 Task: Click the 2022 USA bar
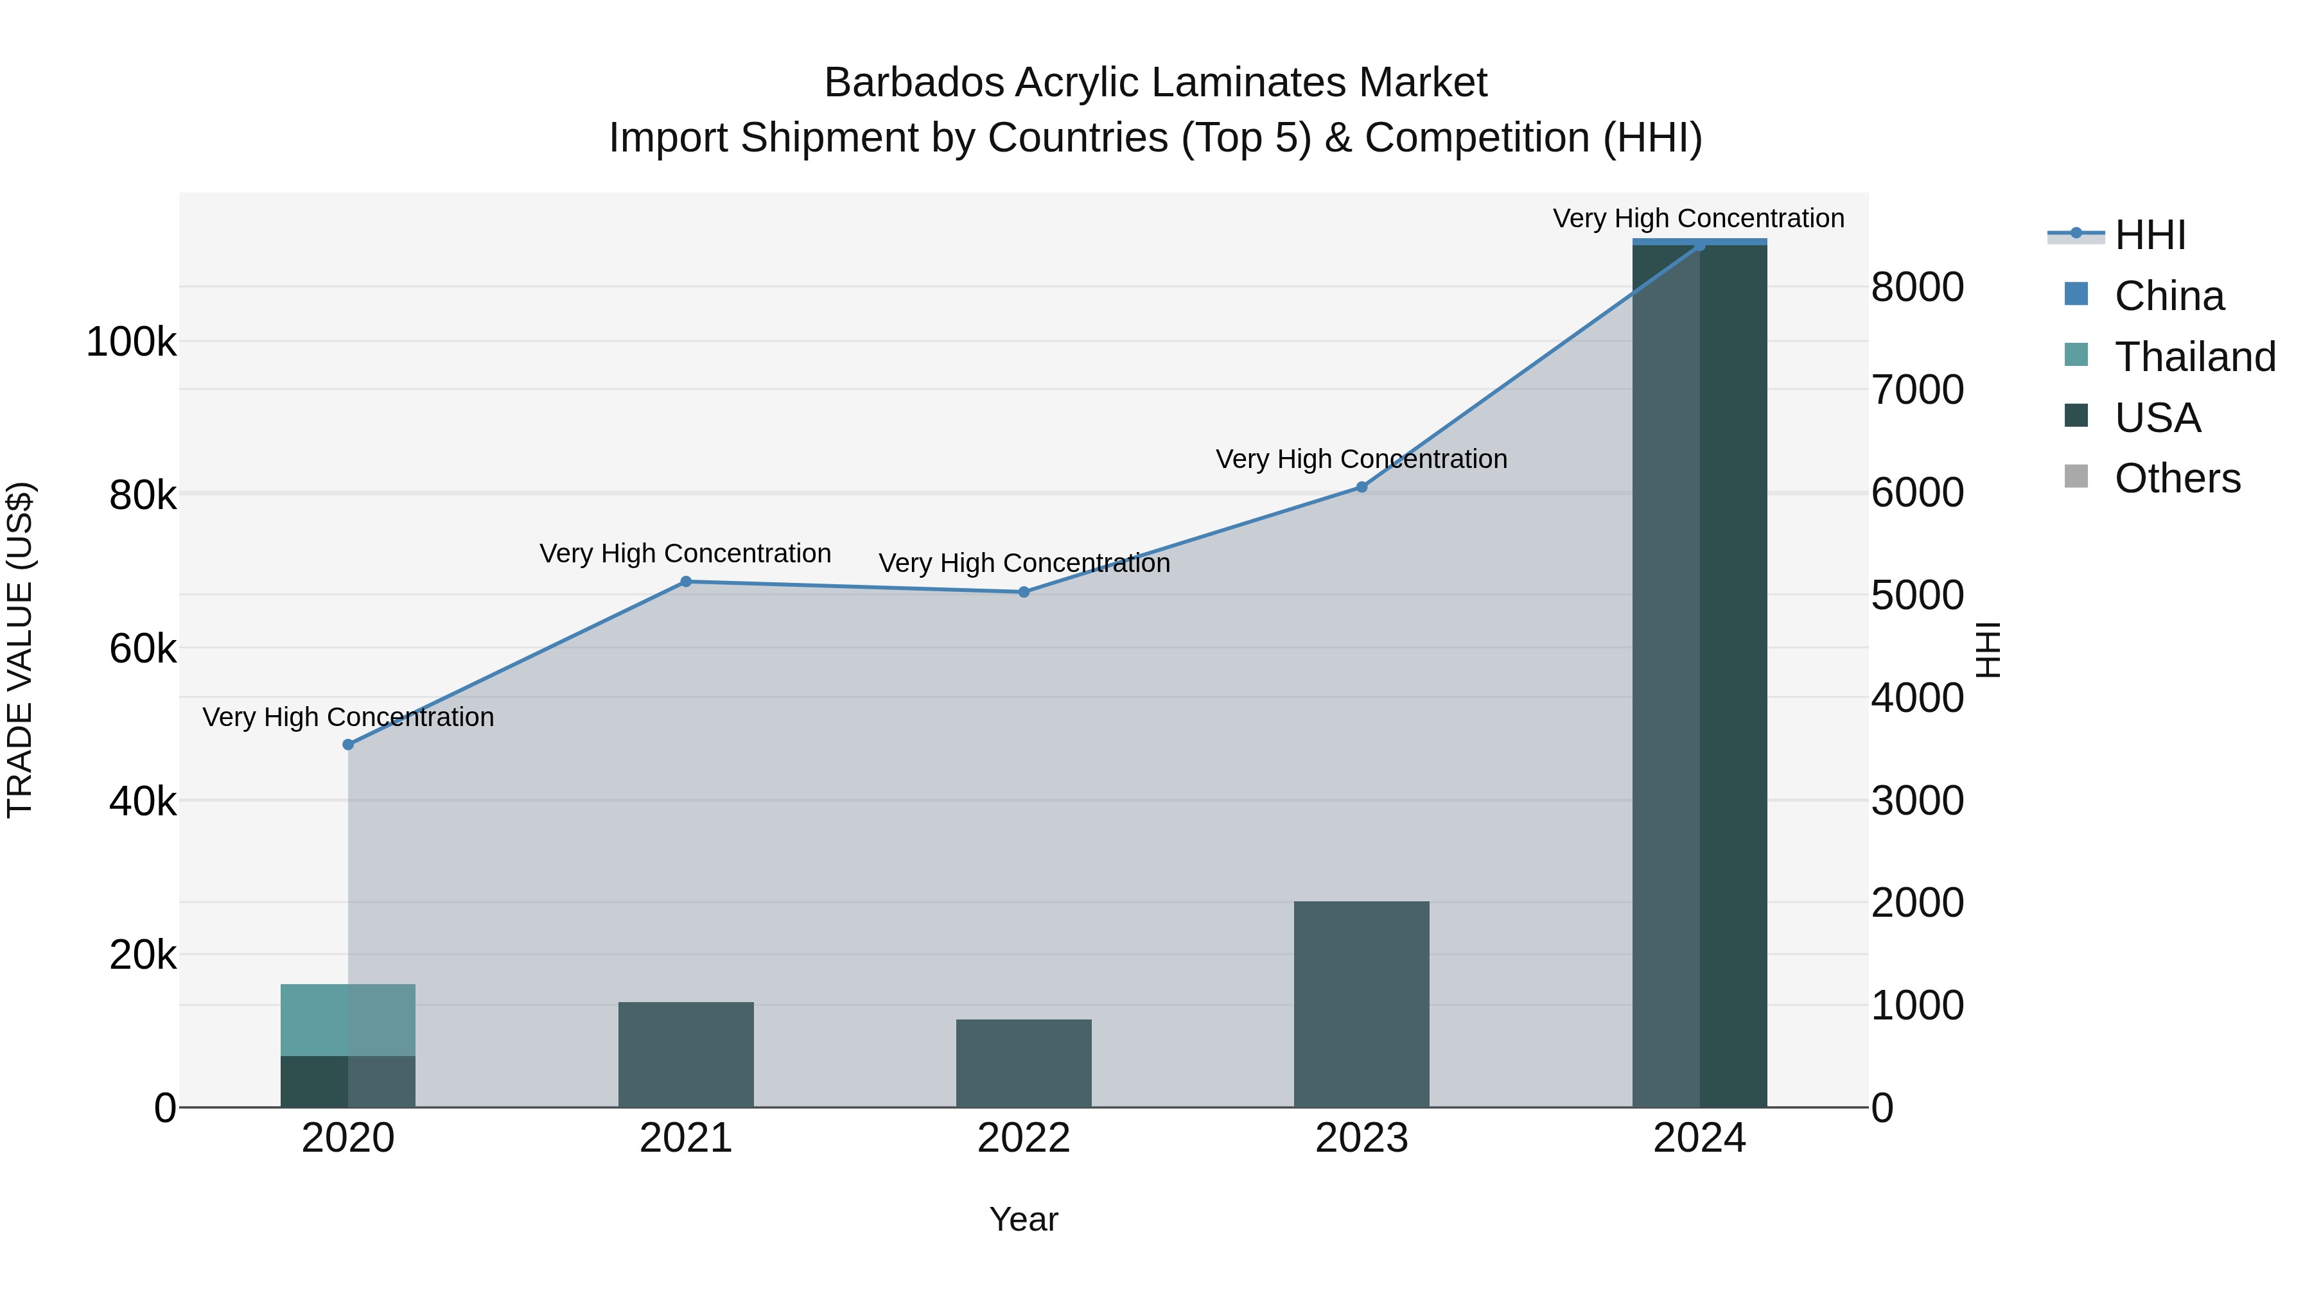coord(1024,1063)
